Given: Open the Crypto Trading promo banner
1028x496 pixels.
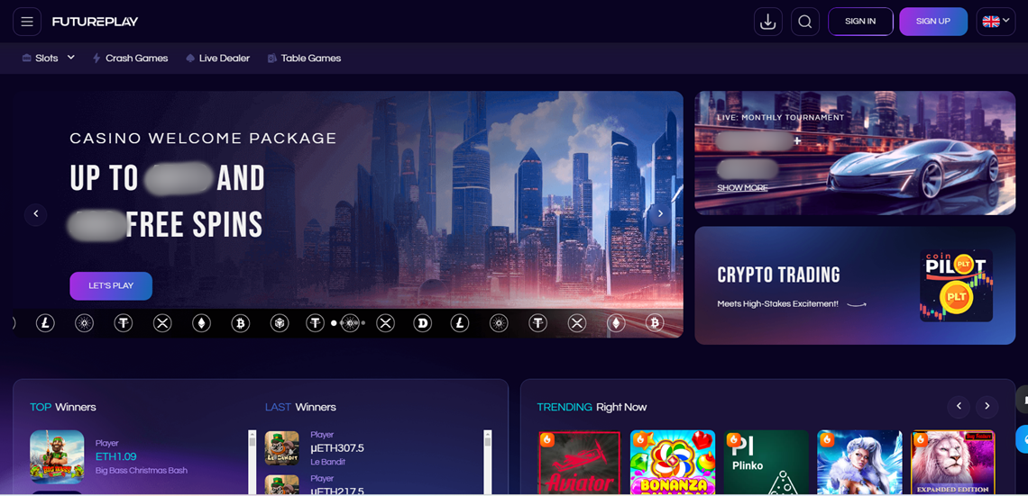Looking at the screenshot, I should (855, 285).
